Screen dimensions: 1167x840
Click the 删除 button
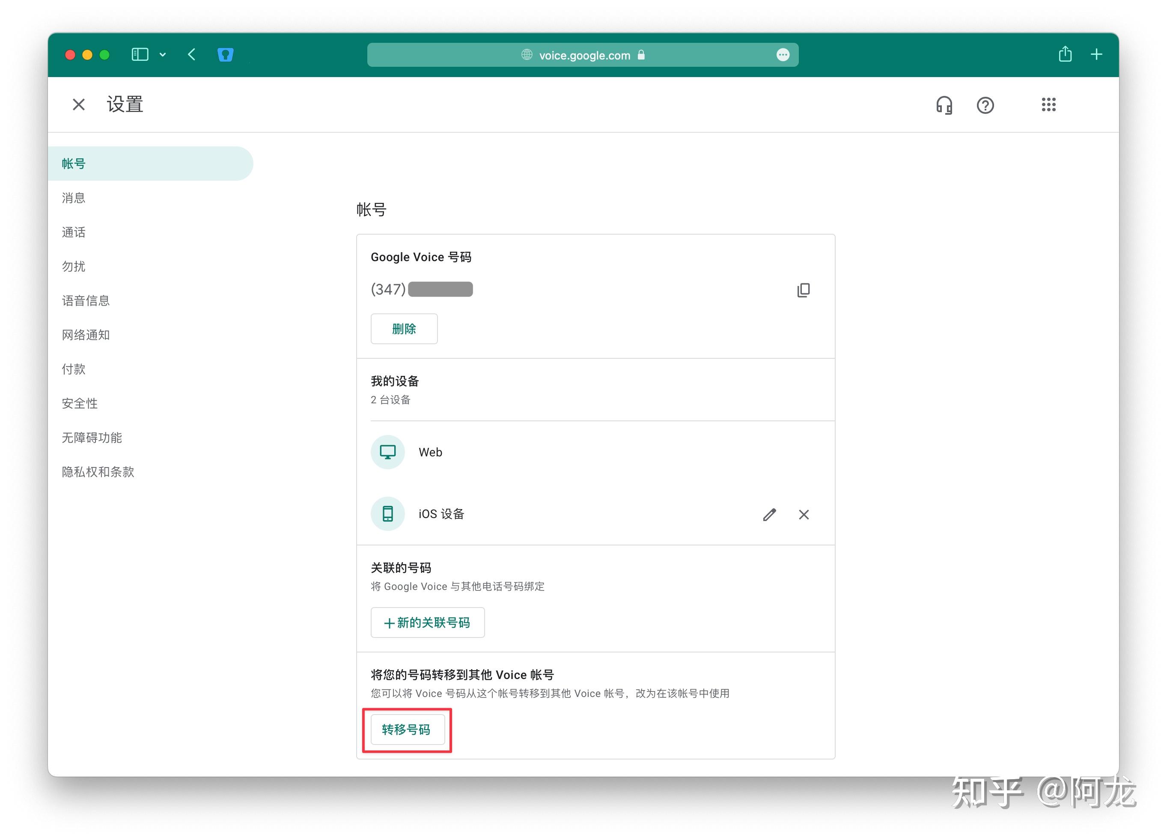404,328
